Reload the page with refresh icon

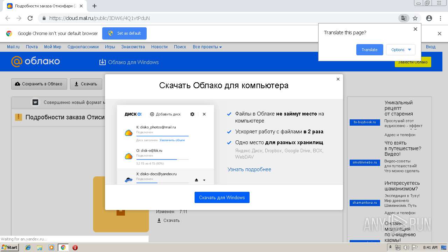(30, 18)
